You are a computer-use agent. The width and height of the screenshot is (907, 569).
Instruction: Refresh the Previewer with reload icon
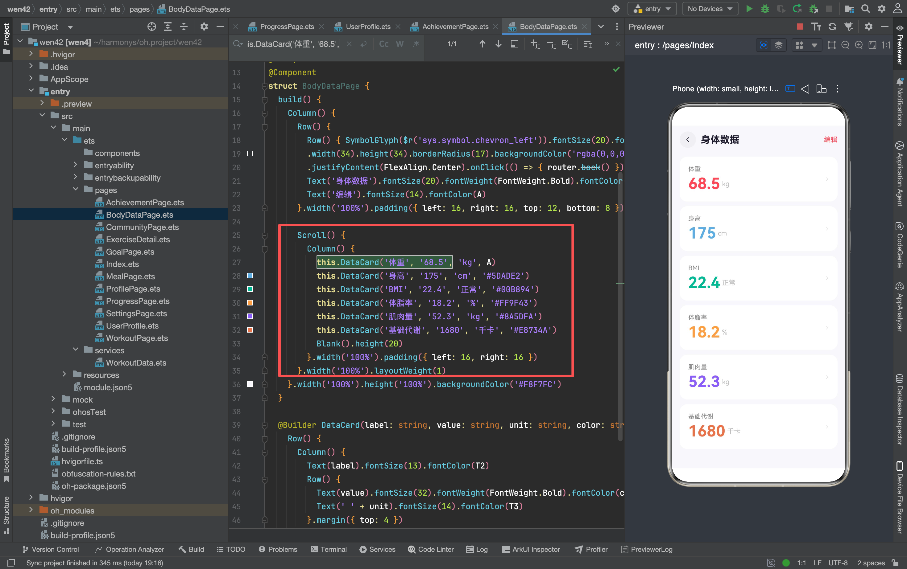click(832, 26)
